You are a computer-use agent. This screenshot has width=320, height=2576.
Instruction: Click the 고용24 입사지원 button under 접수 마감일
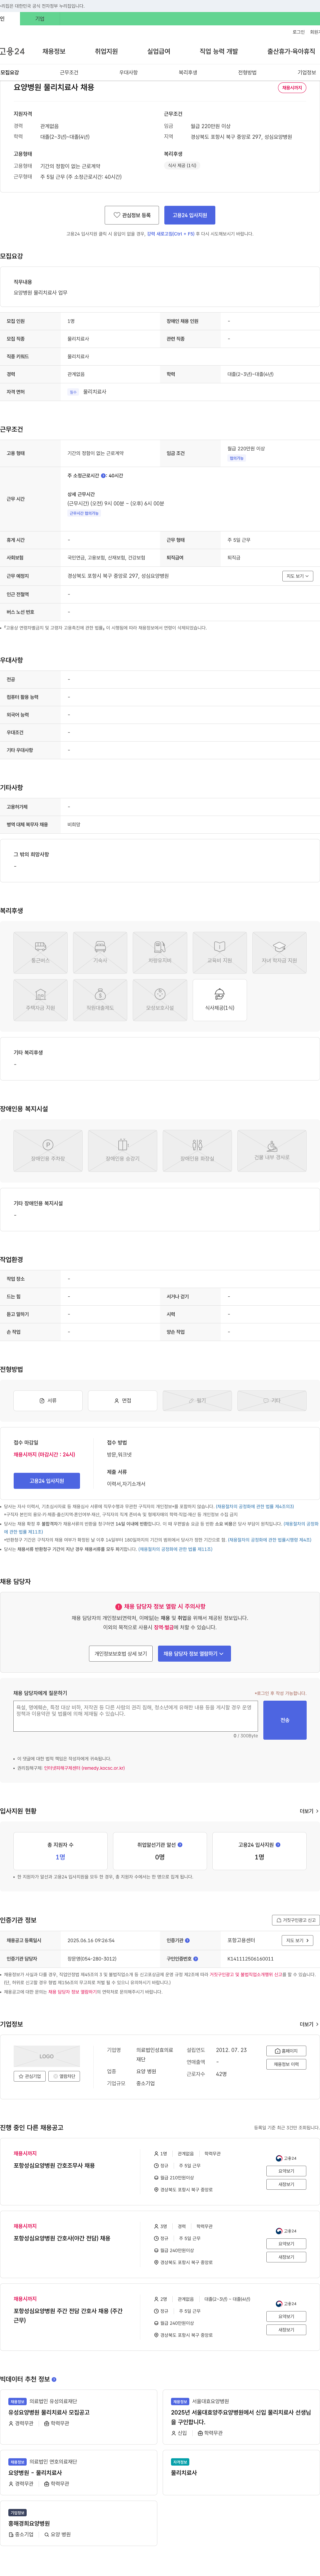[47, 1481]
